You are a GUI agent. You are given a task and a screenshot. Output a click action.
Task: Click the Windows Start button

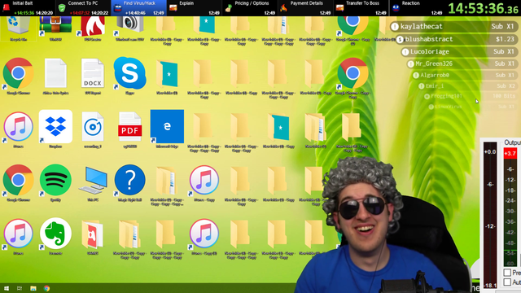7,288
